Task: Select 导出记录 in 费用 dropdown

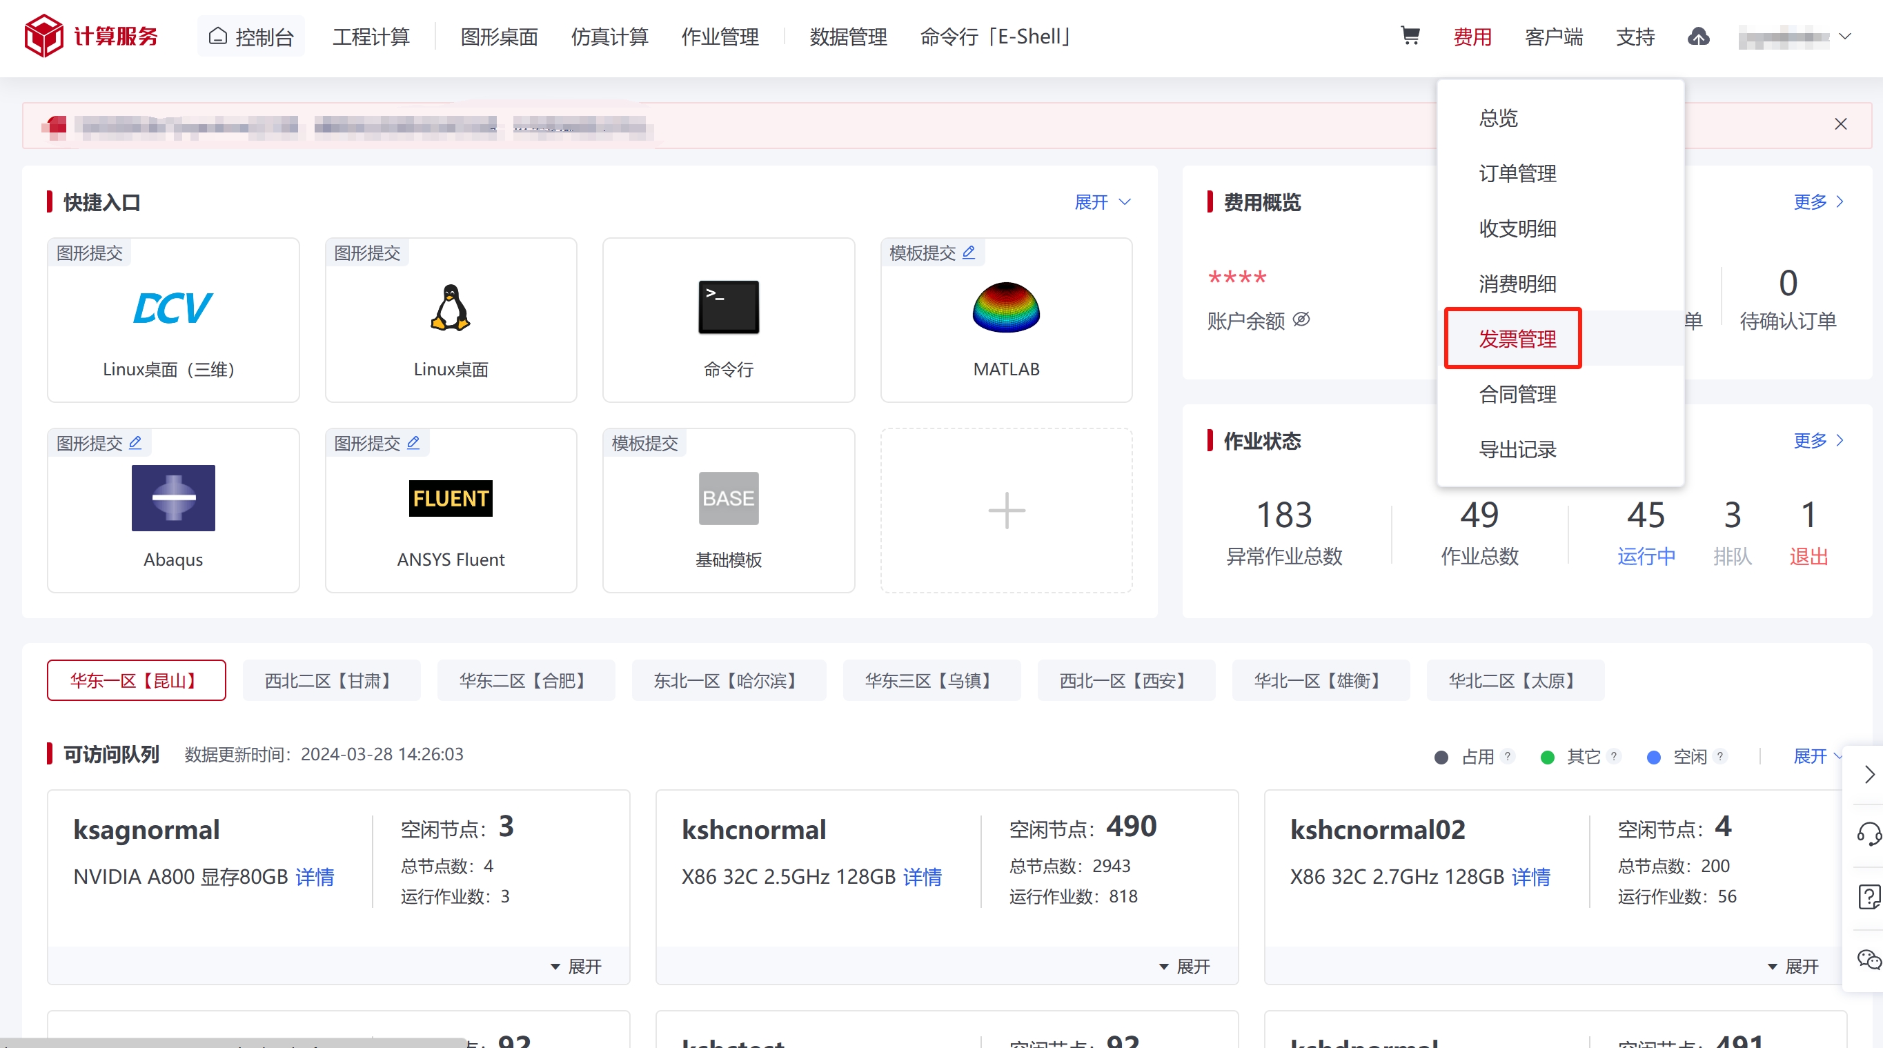Action: click(x=1560, y=449)
